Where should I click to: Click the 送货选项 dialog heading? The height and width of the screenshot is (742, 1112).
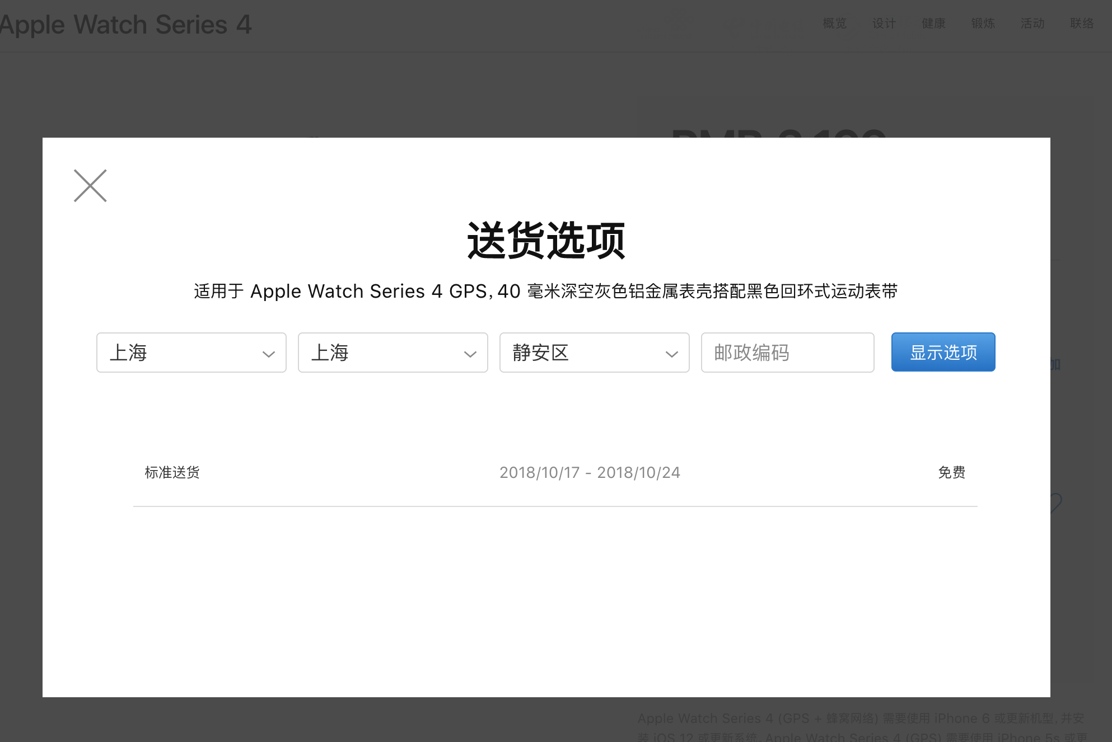tap(546, 241)
